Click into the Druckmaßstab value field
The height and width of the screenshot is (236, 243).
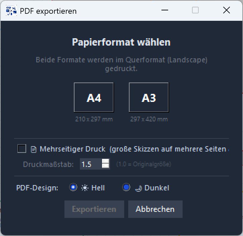tap(91, 164)
